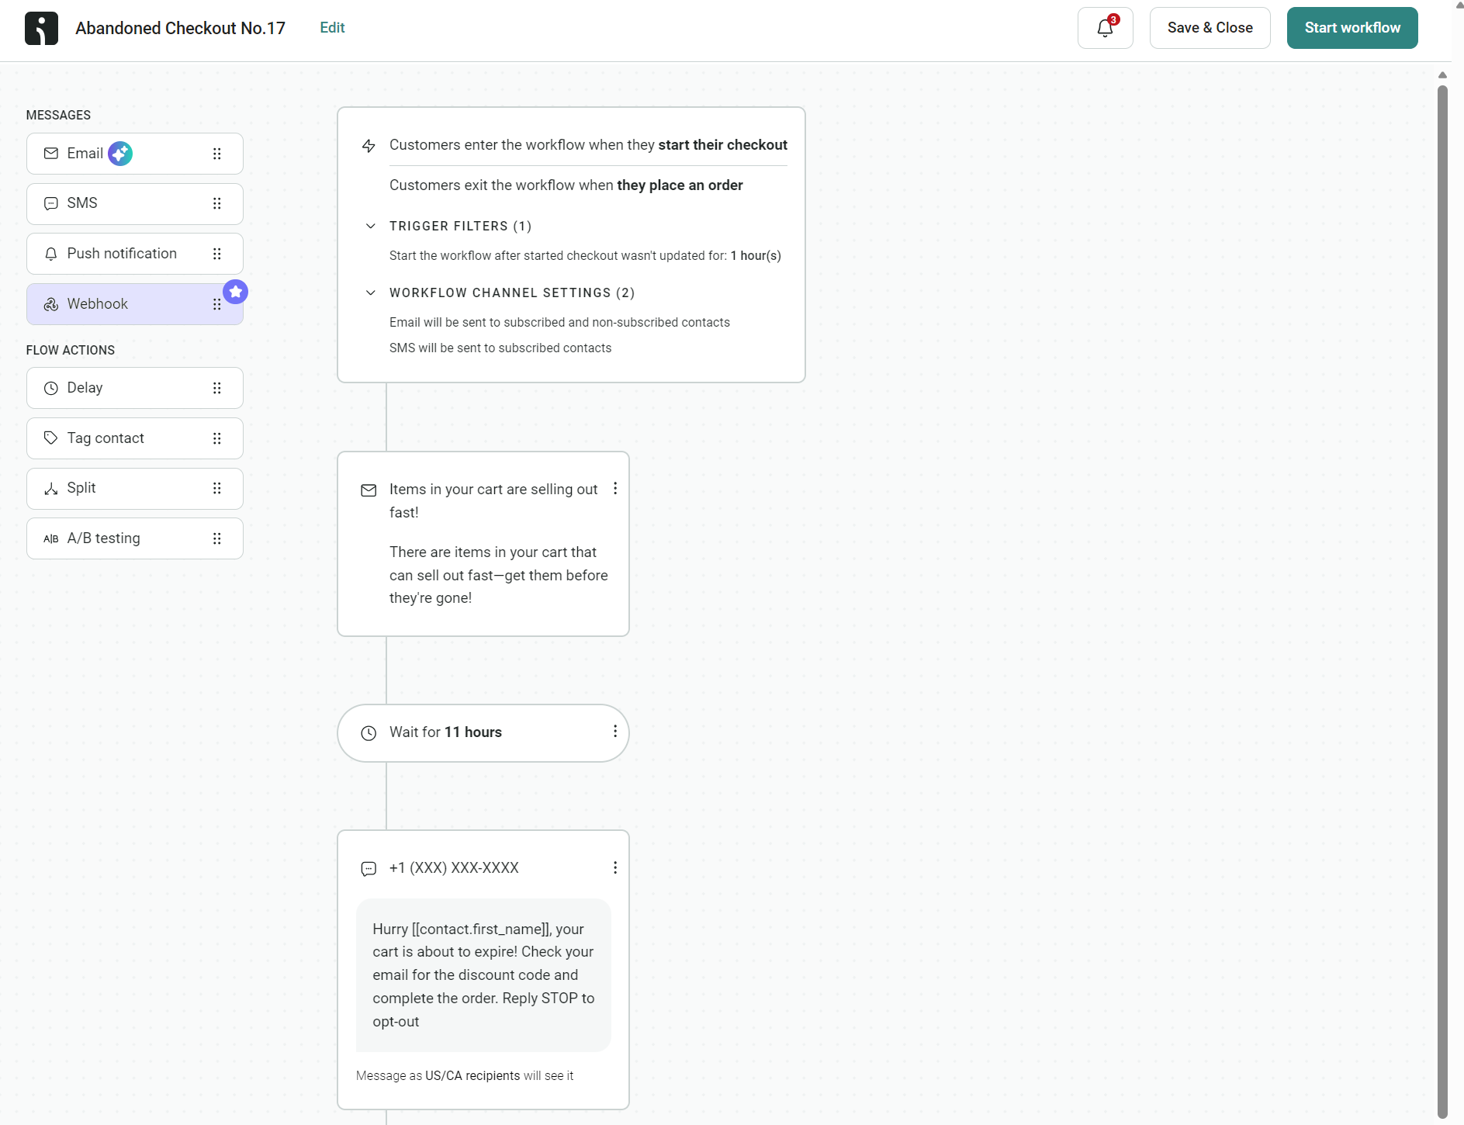1464x1125 pixels.
Task: Click the scroll up arrow
Action: click(1442, 75)
